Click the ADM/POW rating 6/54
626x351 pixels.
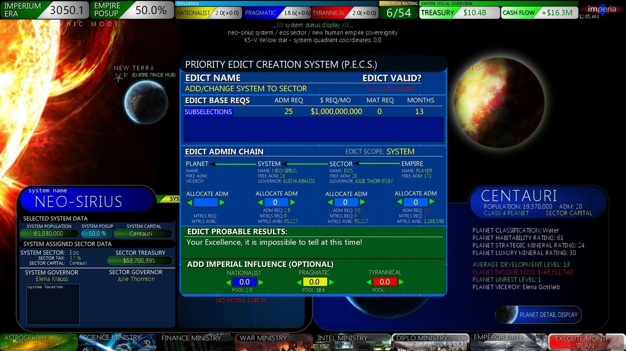[x=399, y=12]
